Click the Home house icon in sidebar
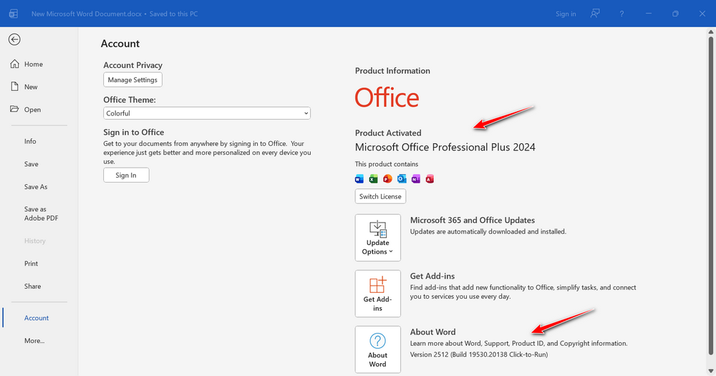This screenshot has height=376, width=716. (14, 64)
